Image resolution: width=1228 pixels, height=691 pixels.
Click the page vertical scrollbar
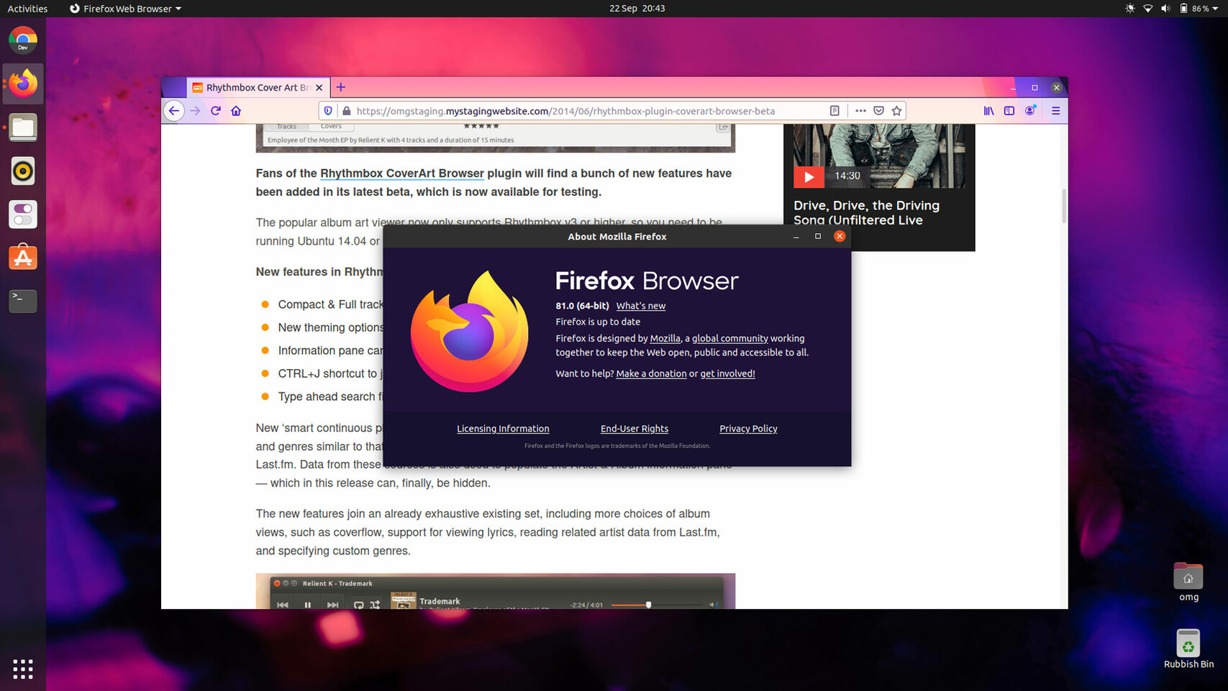tap(1063, 207)
